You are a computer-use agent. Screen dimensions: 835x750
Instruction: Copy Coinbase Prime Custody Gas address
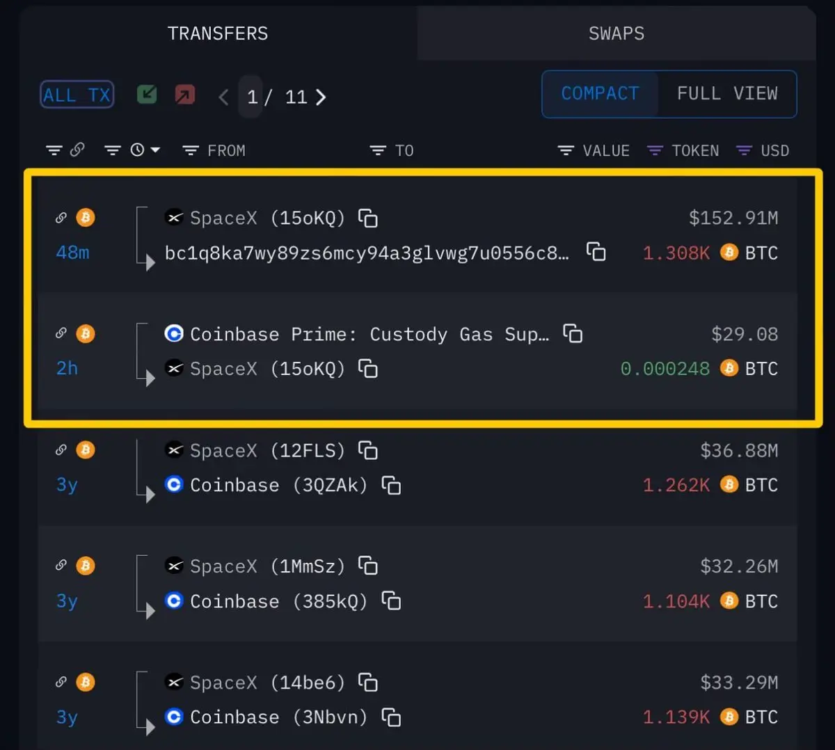pos(573,334)
